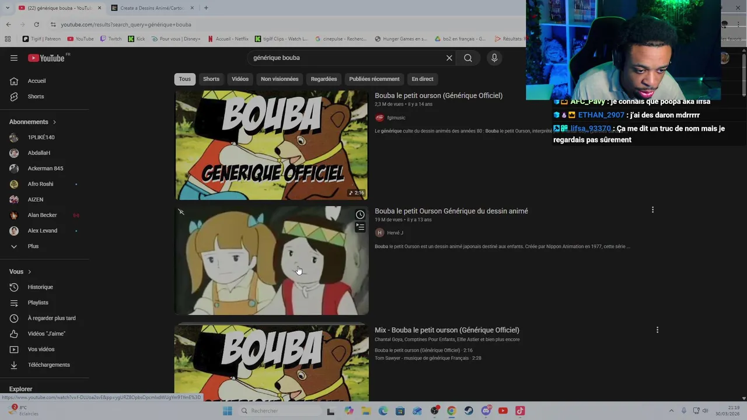Image resolution: width=747 pixels, height=420 pixels.
Task: Open TikTok app from the taskbar
Action: pyautogui.click(x=520, y=411)
